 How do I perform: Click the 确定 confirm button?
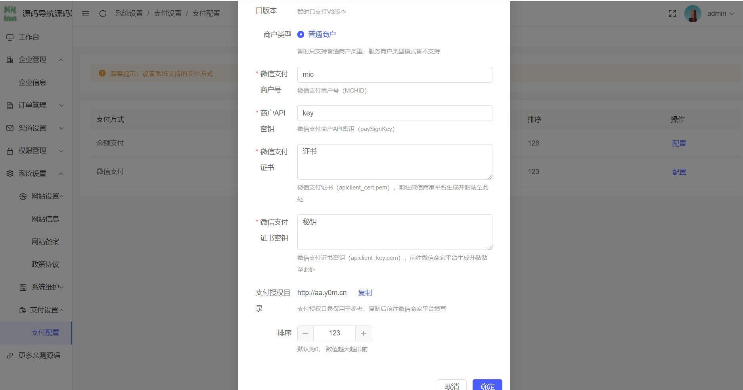[x=487, y=385]
